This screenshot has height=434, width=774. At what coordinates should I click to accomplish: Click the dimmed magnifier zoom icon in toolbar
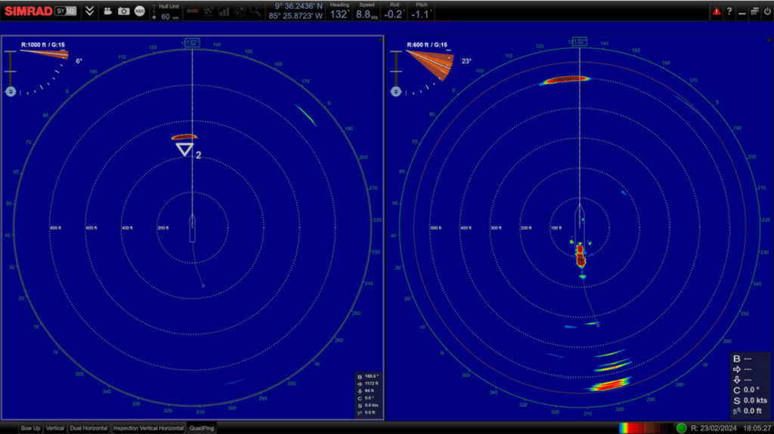point(255,11)
